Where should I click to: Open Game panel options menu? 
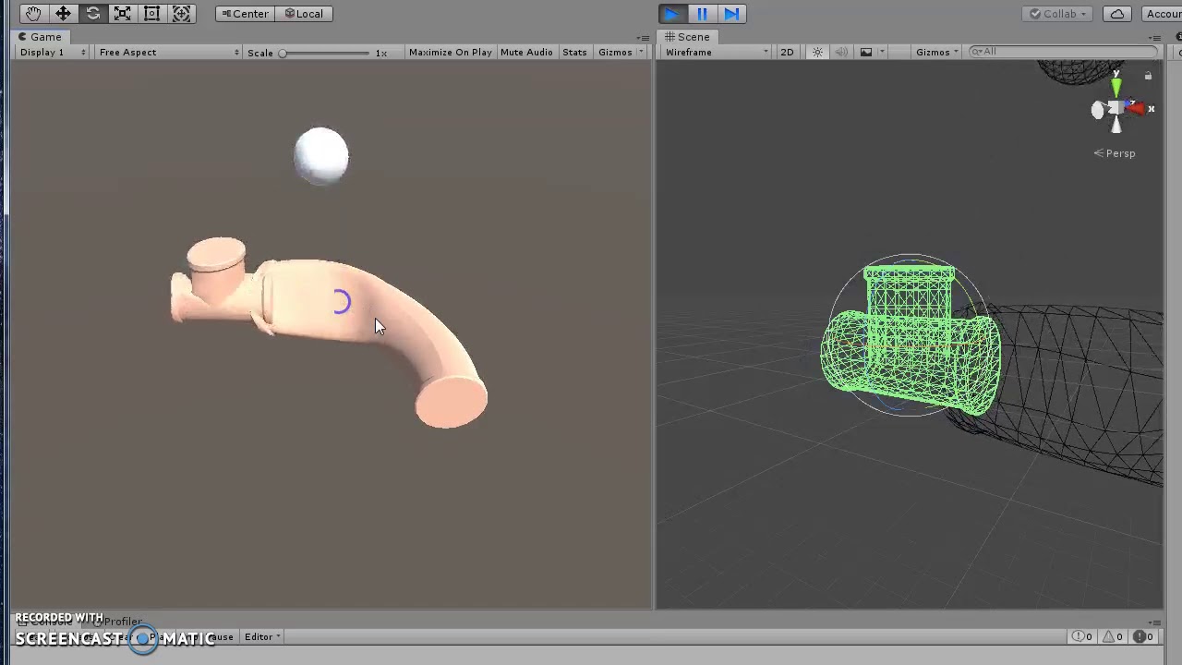643,38
